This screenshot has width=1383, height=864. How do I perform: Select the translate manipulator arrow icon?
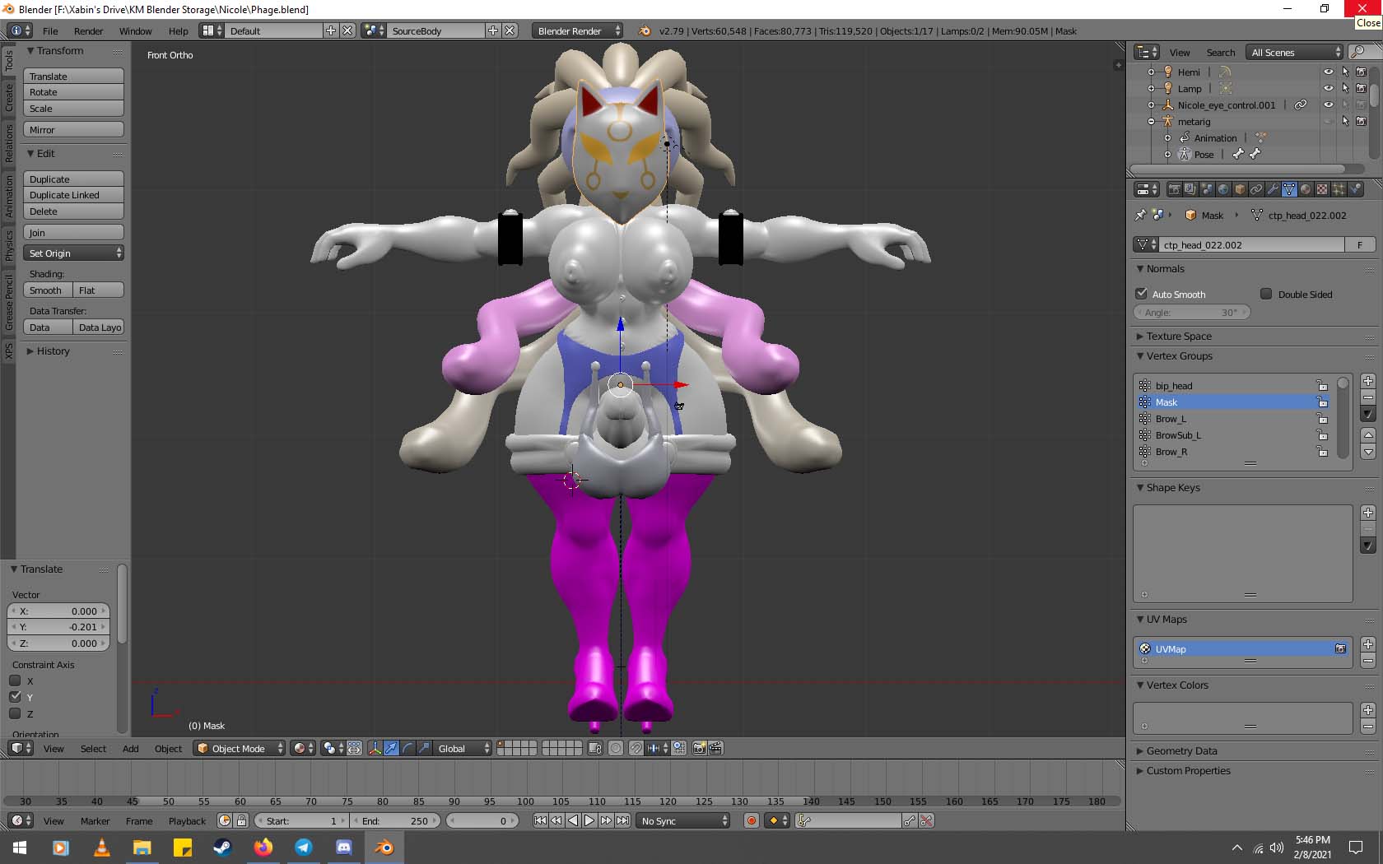tap(391, 748)
